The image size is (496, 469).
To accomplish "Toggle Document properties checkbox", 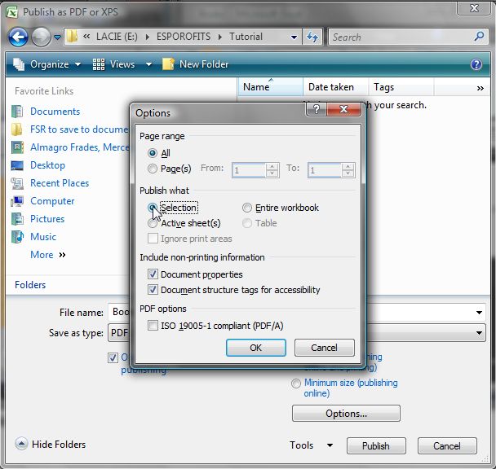I will point(153,274).
